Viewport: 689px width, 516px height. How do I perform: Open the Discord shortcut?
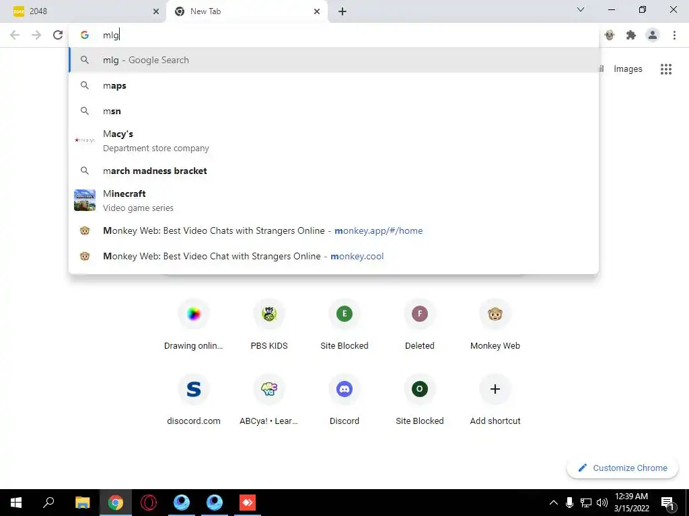click(x=344, y=400)
